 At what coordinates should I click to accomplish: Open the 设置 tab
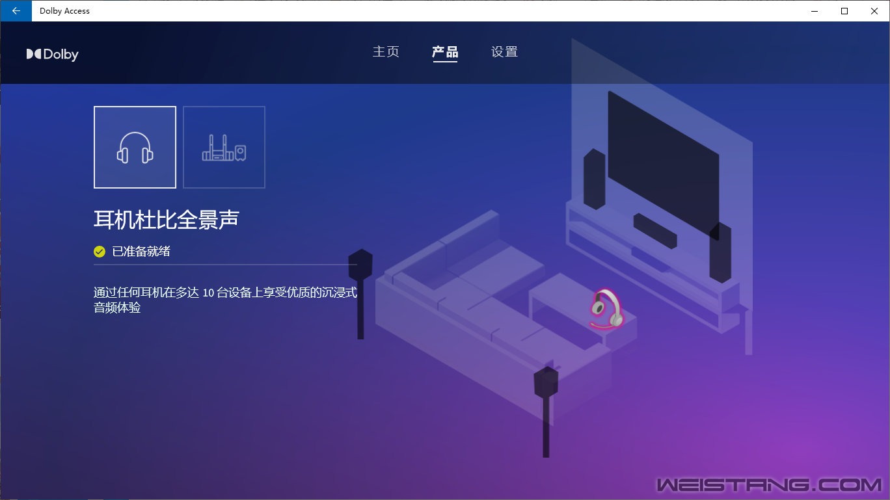[x=504, y=52]
